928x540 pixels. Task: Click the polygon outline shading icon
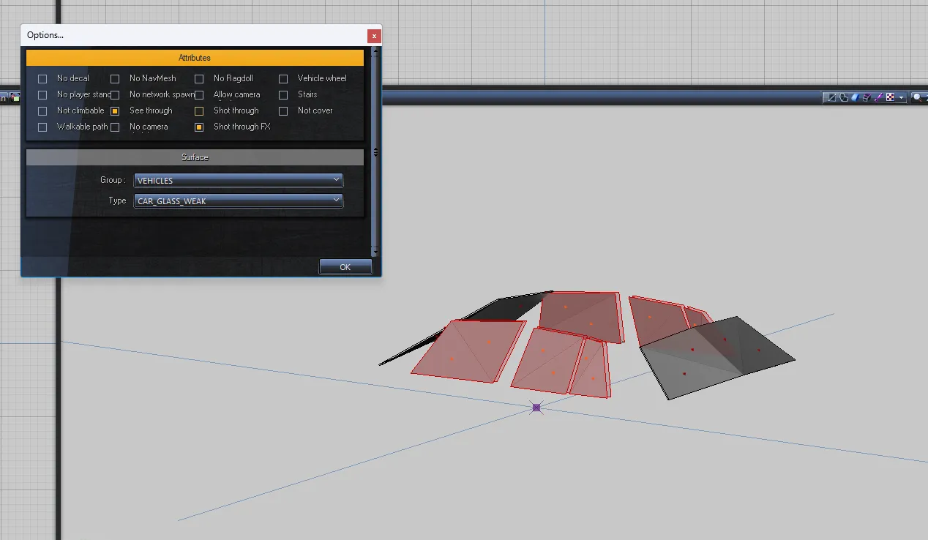tap(843, 97)
